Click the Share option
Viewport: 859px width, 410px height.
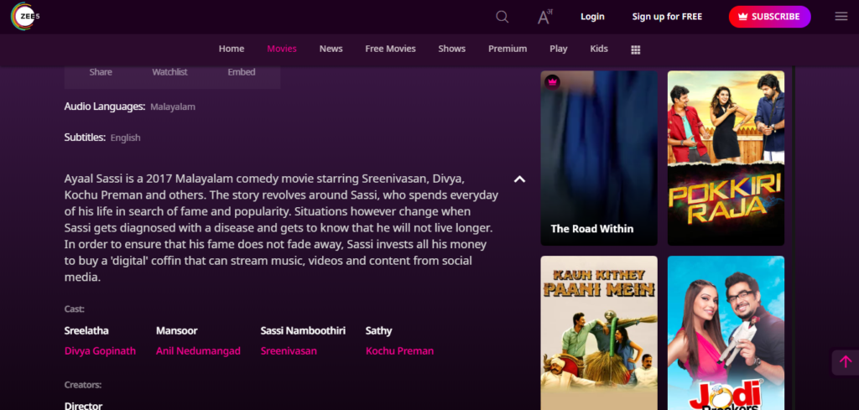[x=101, y=72]
